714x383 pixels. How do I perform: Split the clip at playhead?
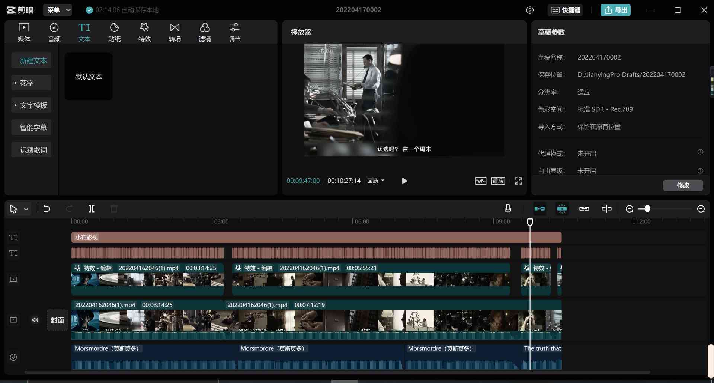91,209
